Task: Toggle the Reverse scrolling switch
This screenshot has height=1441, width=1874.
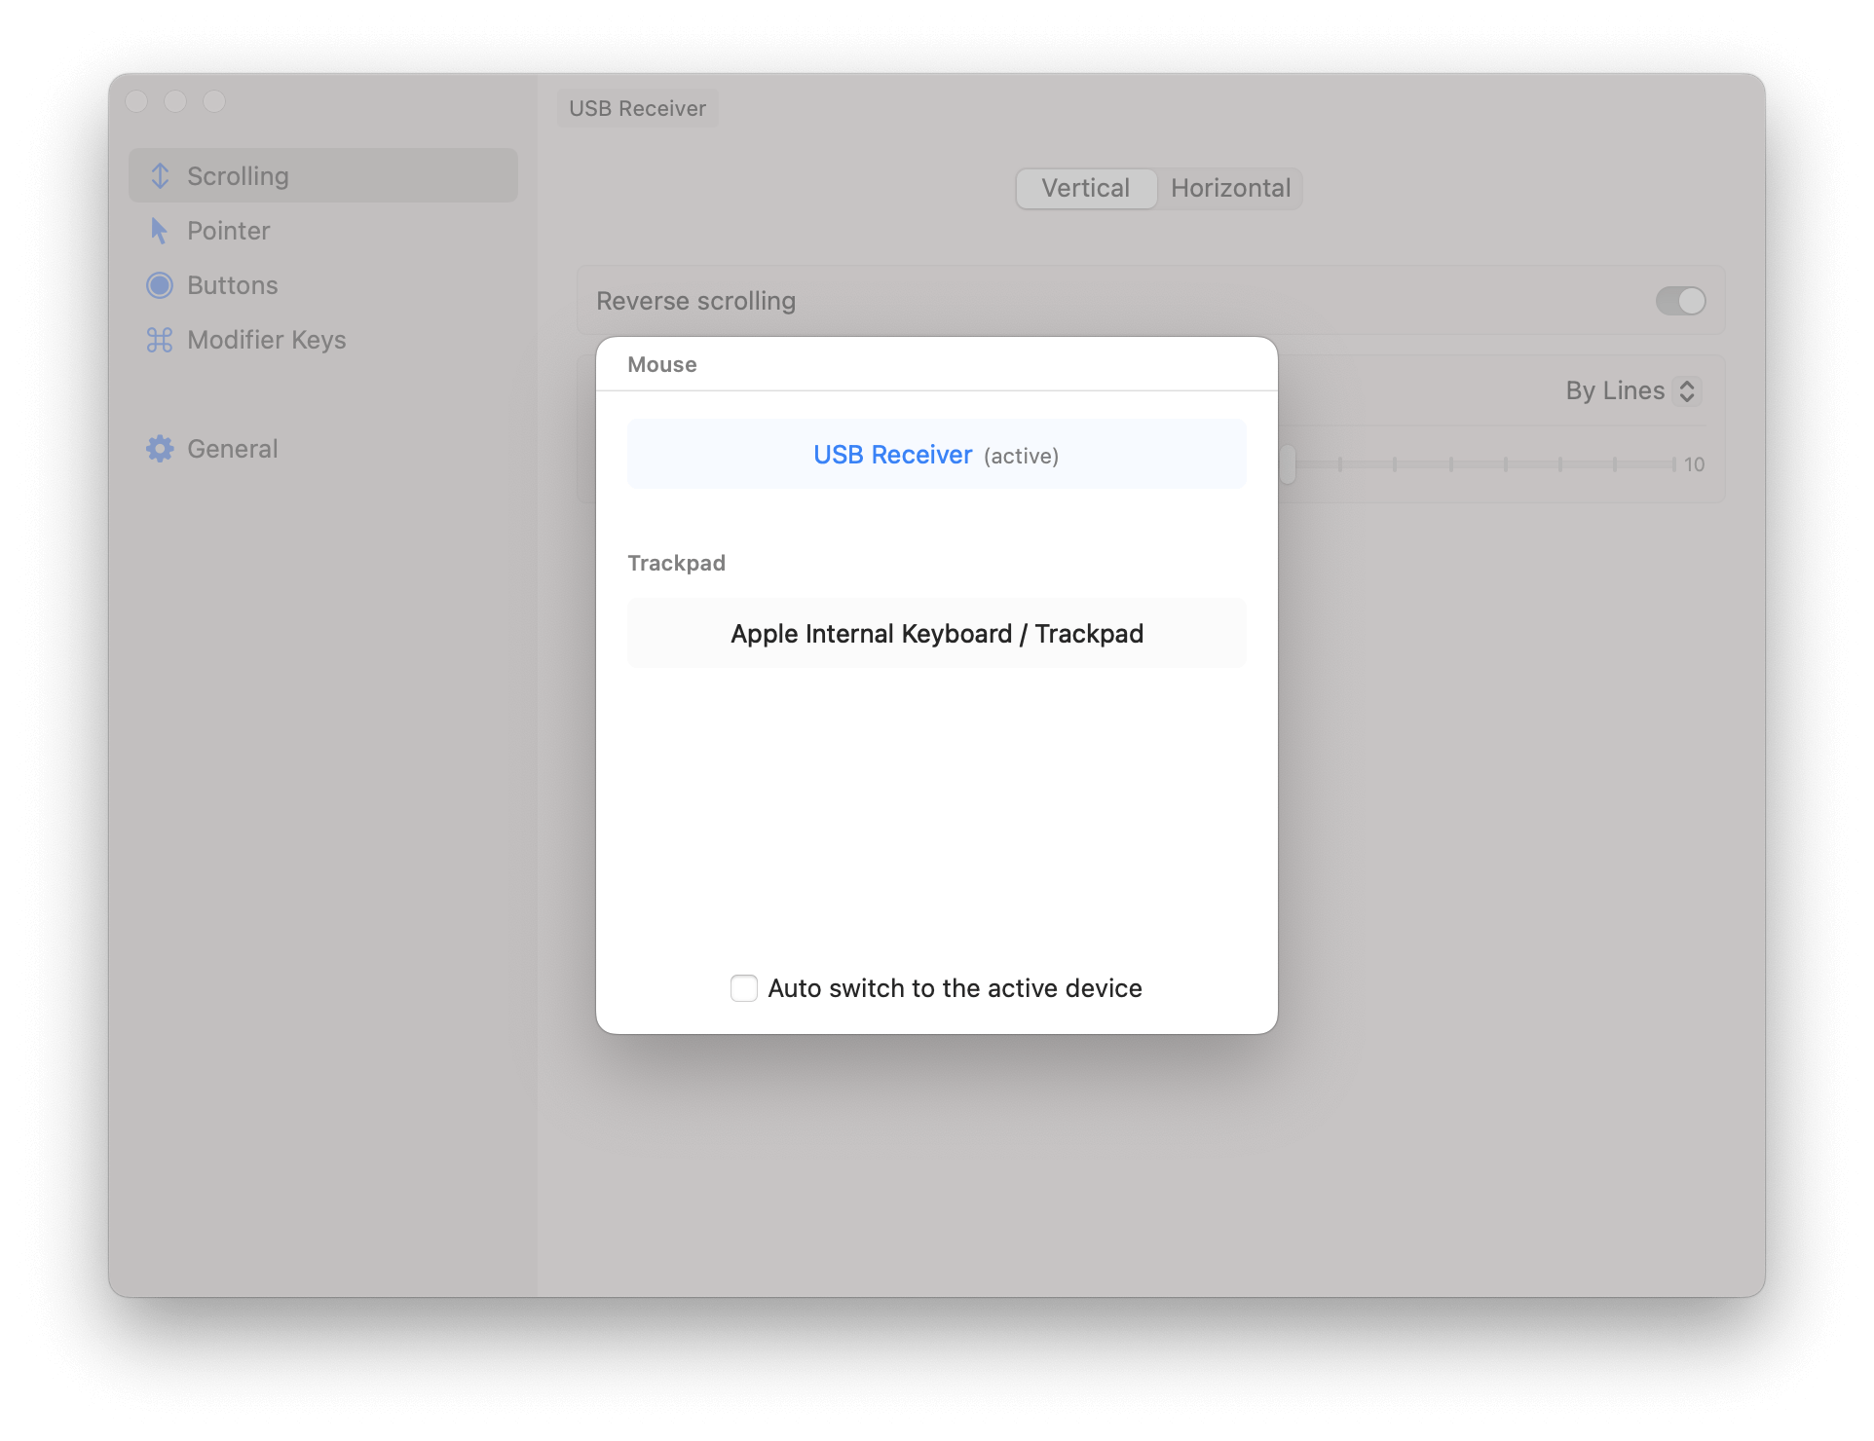Action: pos(1680,301)
